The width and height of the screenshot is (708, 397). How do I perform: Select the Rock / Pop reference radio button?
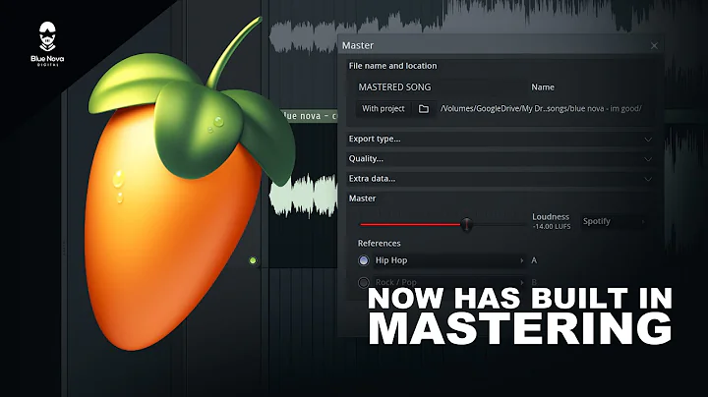(x=364, y=283)
